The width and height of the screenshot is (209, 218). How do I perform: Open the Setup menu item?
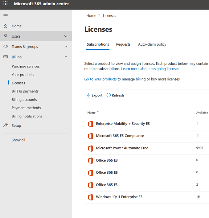click(x=16, y=125)
